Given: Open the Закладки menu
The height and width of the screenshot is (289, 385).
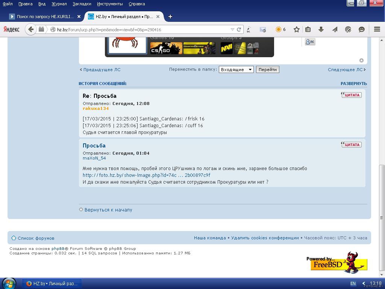Looking at the screenshot, I should [82, 4].
